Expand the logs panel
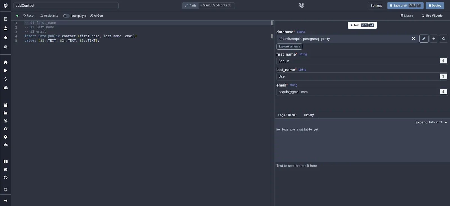Image resolution: width=450 pixels, height=206 pixels. click(421, 122)
